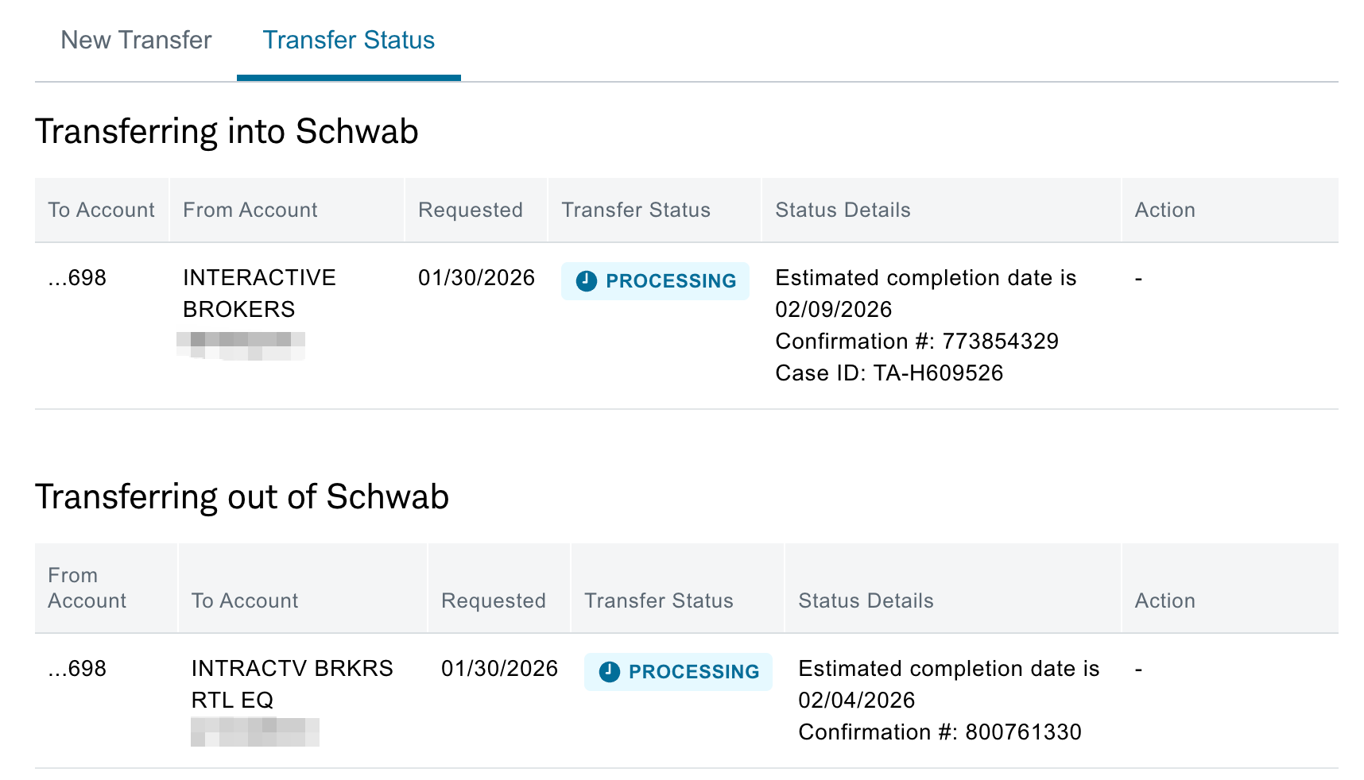This screenshot has height=780, width=1364.
Task: Click clock icon in Interactive Brokers transfer status
Action: (587, 281)
